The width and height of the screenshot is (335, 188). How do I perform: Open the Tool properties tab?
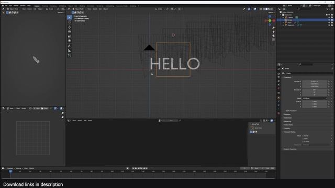278,69
